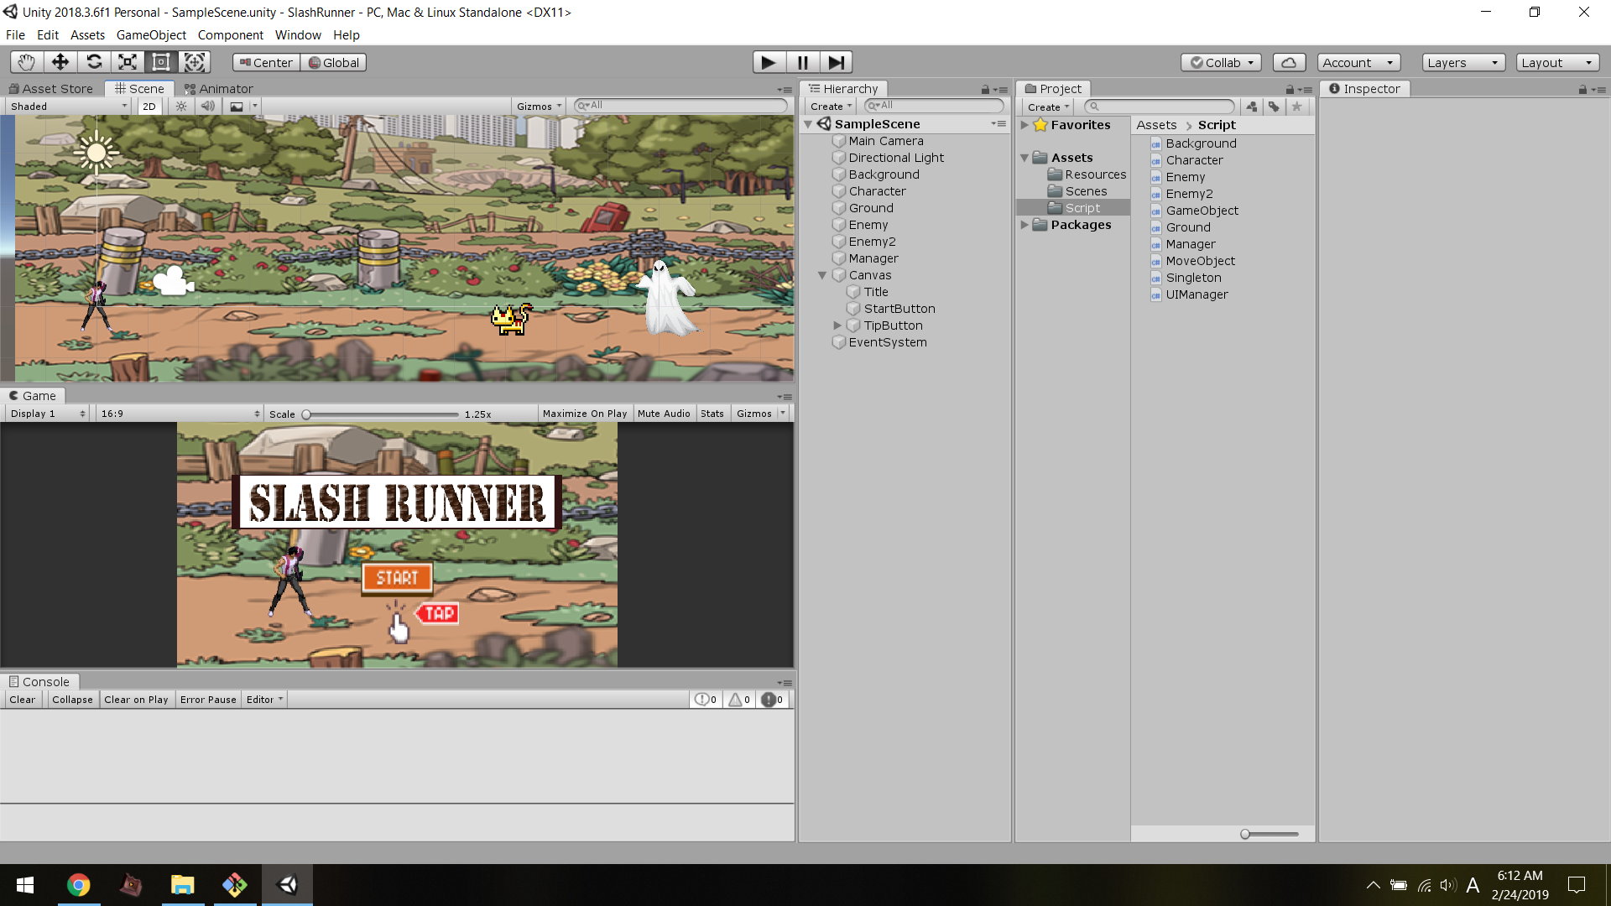Screen dimensions: 1611x906
Task: Expand the Packages folder
Action: [1024, 225]
